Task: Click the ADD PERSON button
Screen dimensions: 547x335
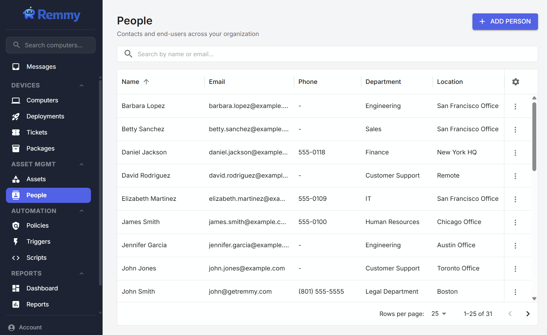Action: click(x=505, y=21)
